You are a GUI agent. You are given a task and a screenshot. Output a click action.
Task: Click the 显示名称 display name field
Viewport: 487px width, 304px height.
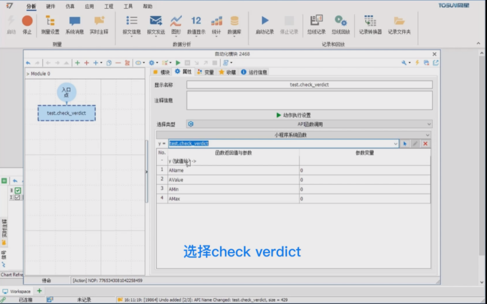click(x=309, y=85)
